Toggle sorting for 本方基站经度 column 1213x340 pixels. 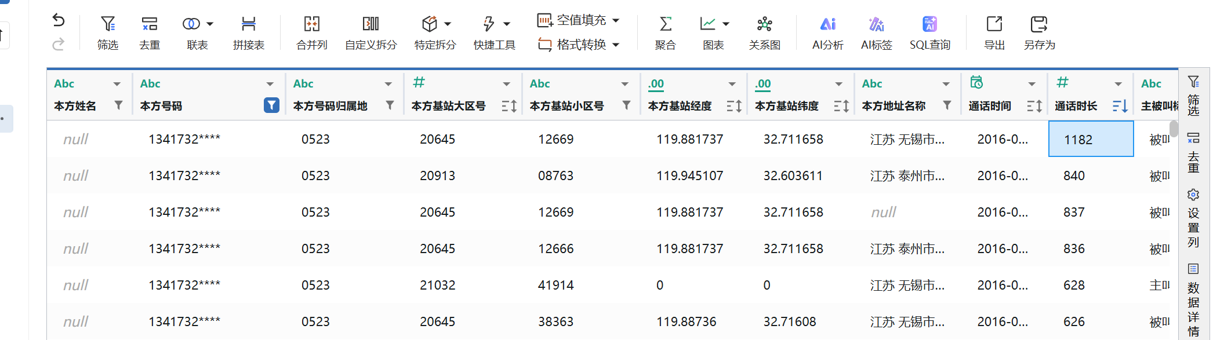(x=734, y=106)
